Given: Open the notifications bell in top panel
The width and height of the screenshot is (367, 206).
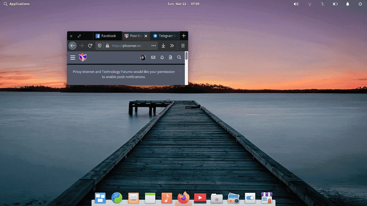Looking at the screenshot, I should coord(348,4).
